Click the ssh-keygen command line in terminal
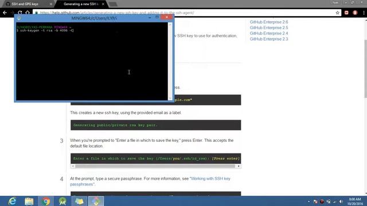 click(x=45, y=30)
